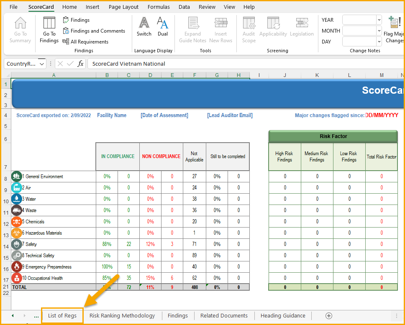The height and width of the screenshot is (325, 405).
Task: Switch to the Insert ribbon tab
Action: 92,7
